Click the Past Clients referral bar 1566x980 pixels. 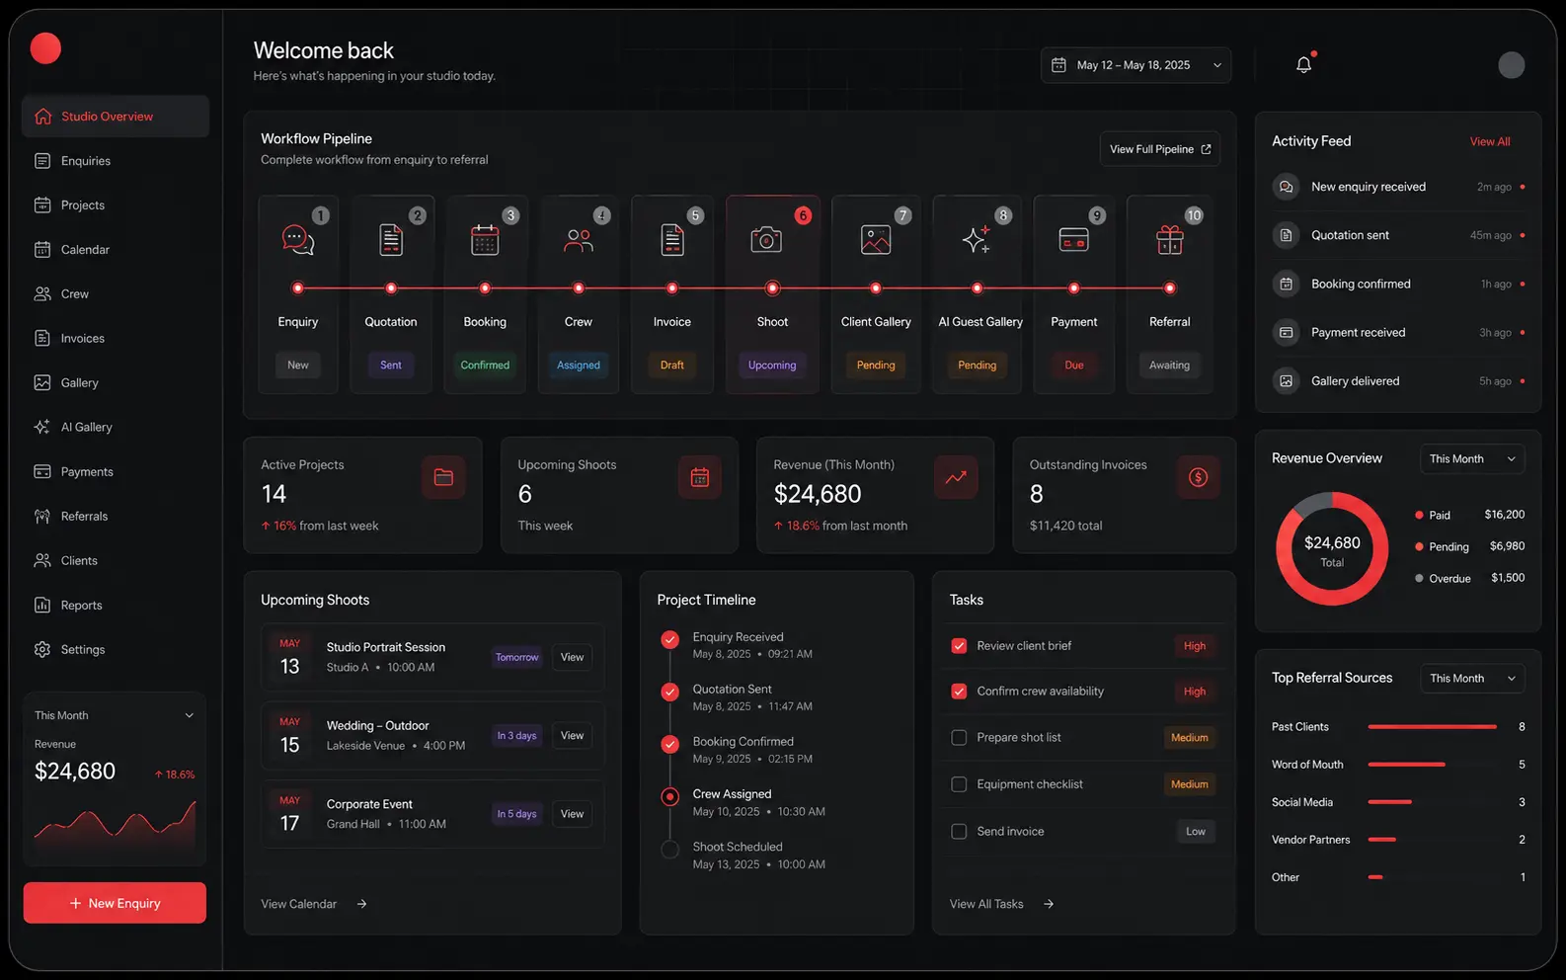[1432, 727]
